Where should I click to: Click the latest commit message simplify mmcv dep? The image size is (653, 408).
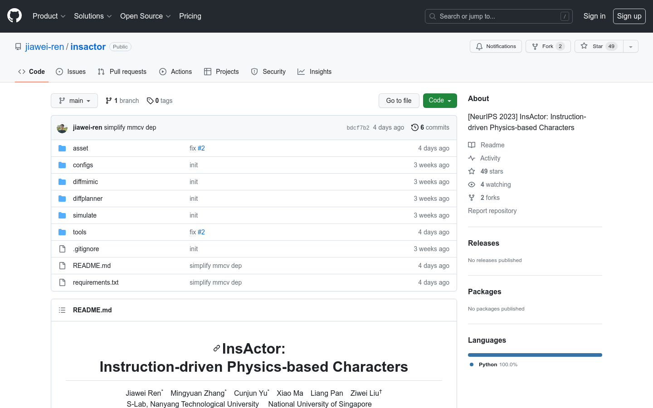point(130,127)
